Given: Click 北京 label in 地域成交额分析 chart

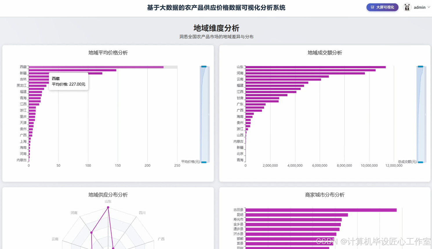Looking at the screenshot, I should (240, 154).
